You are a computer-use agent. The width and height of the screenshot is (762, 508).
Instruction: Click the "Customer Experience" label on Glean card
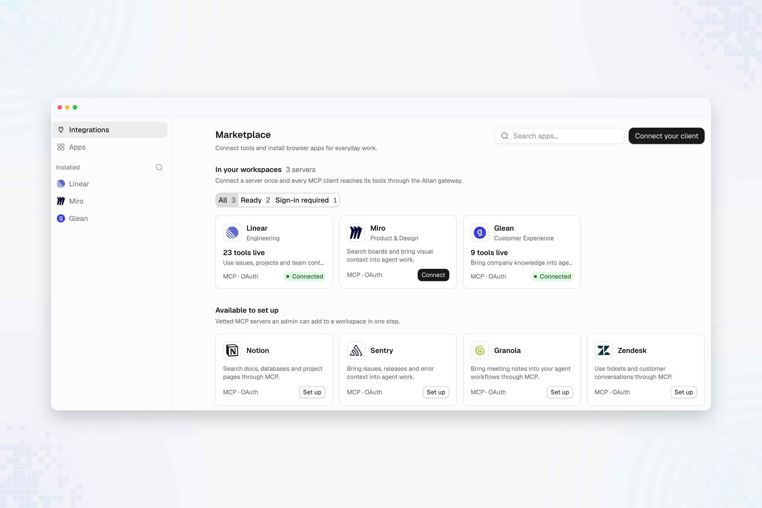tap(524, 238)
